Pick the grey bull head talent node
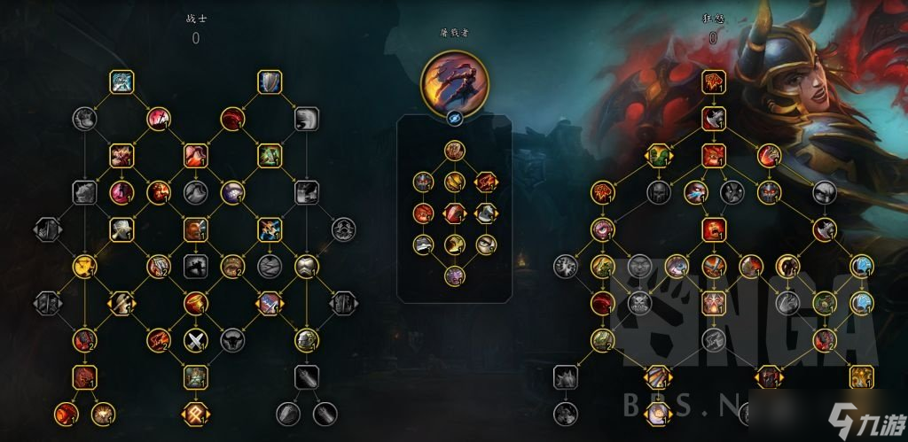 [x=233, y=340]
